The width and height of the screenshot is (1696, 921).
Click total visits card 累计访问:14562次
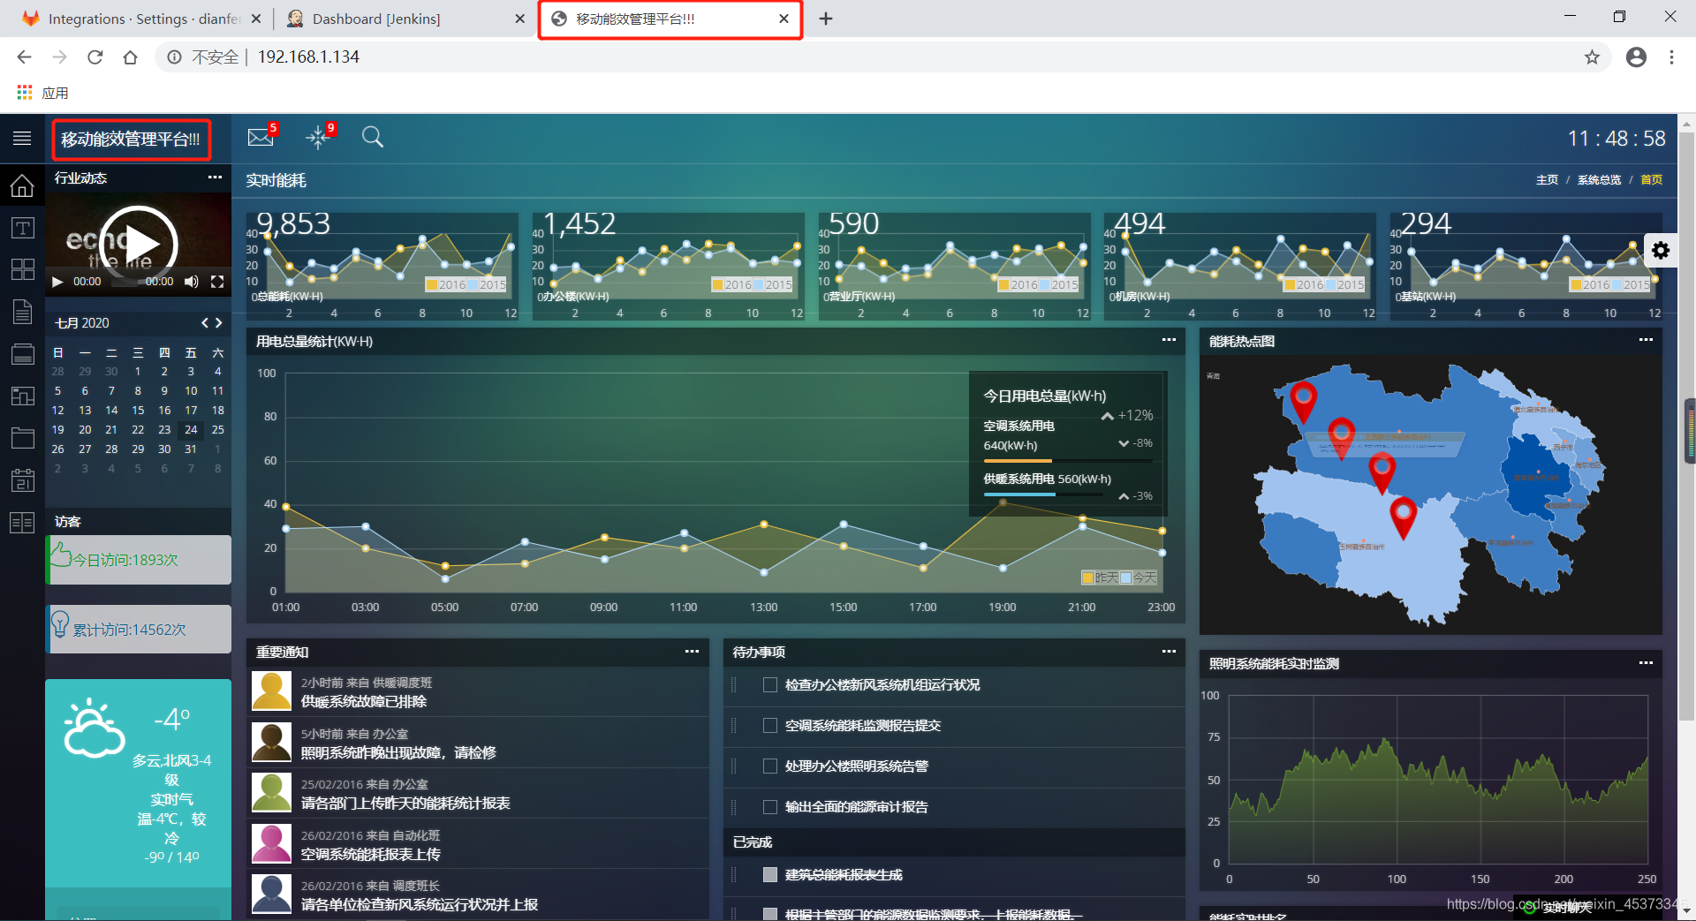tap(139, 630)
